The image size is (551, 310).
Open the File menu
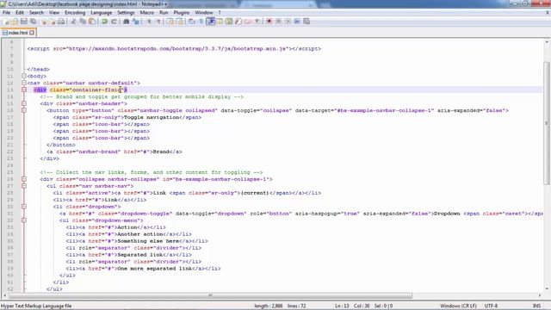click(x=6, y=13)
